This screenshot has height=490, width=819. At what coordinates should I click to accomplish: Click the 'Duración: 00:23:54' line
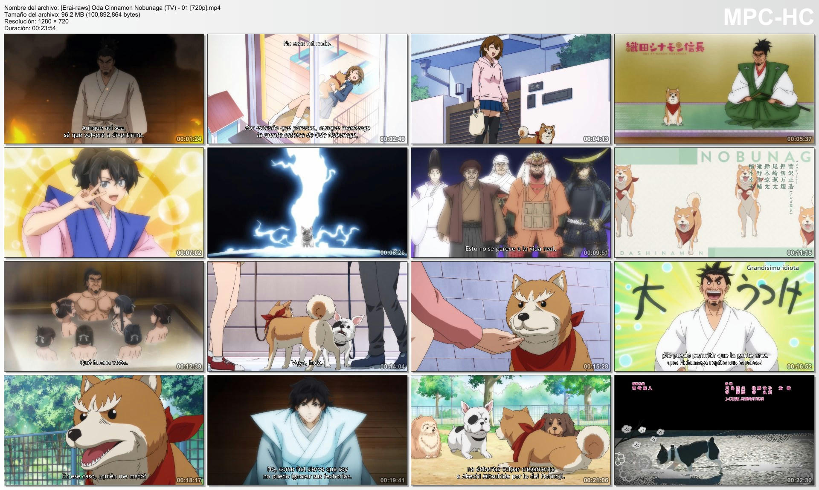[x=30, y=28]
